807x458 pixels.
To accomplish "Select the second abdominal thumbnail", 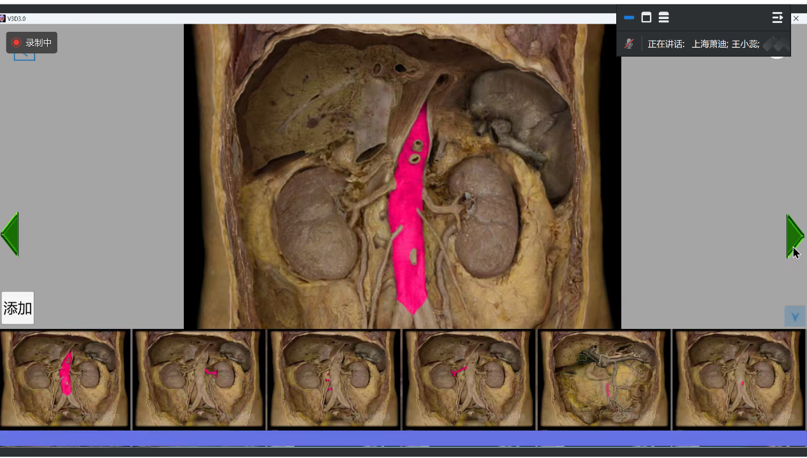I will pos(200,379).
